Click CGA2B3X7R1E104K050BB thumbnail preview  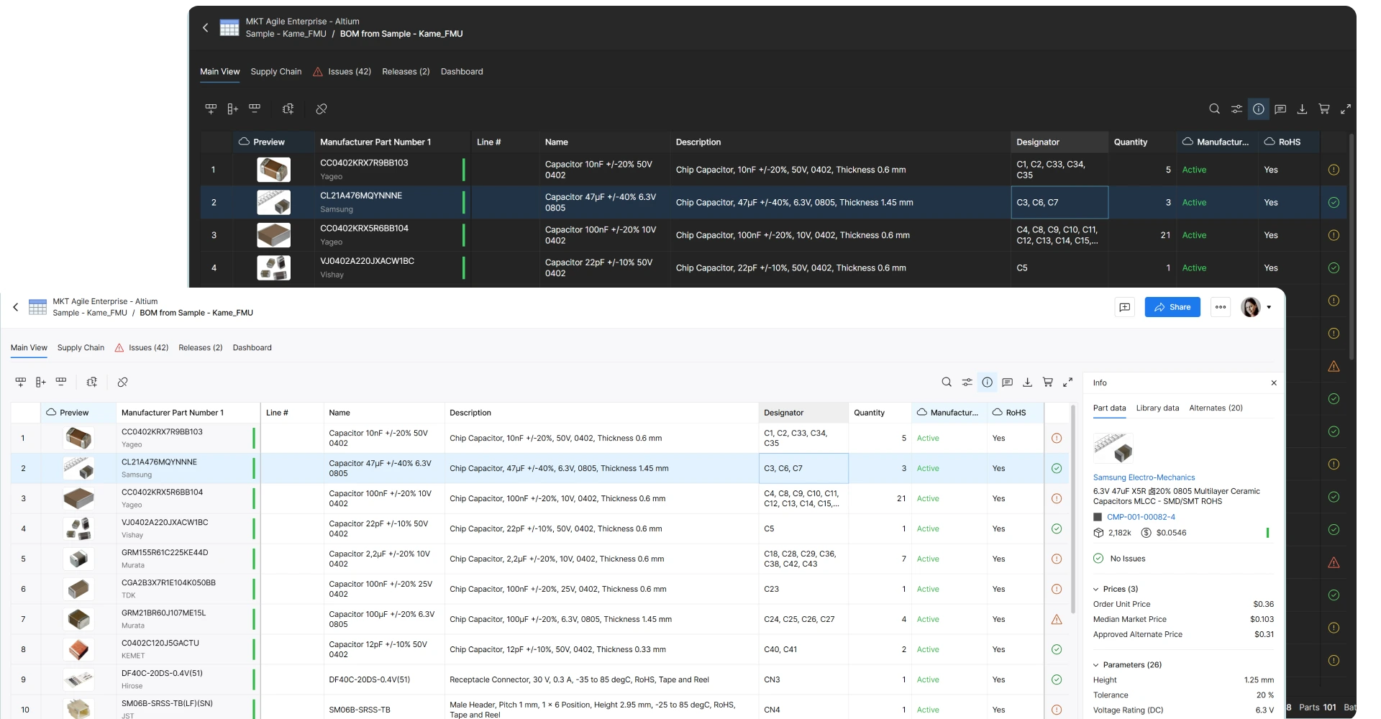click(78, 589)
